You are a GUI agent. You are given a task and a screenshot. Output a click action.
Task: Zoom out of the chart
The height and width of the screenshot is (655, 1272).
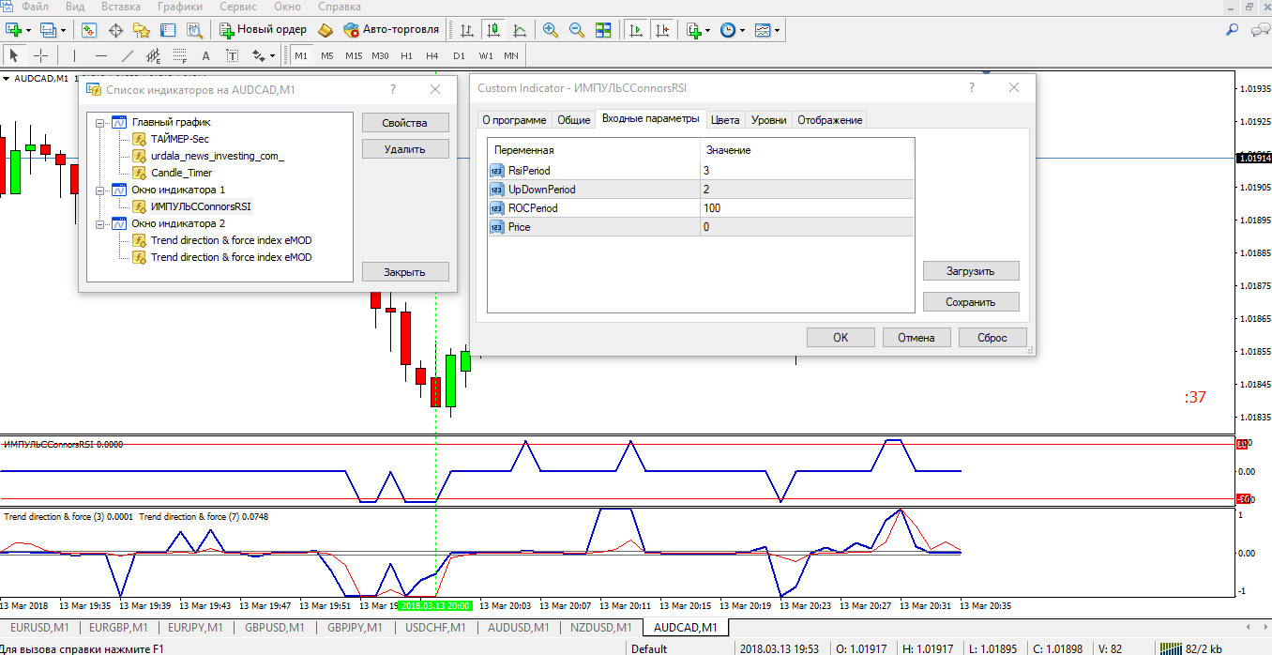[x=577, y=30]
